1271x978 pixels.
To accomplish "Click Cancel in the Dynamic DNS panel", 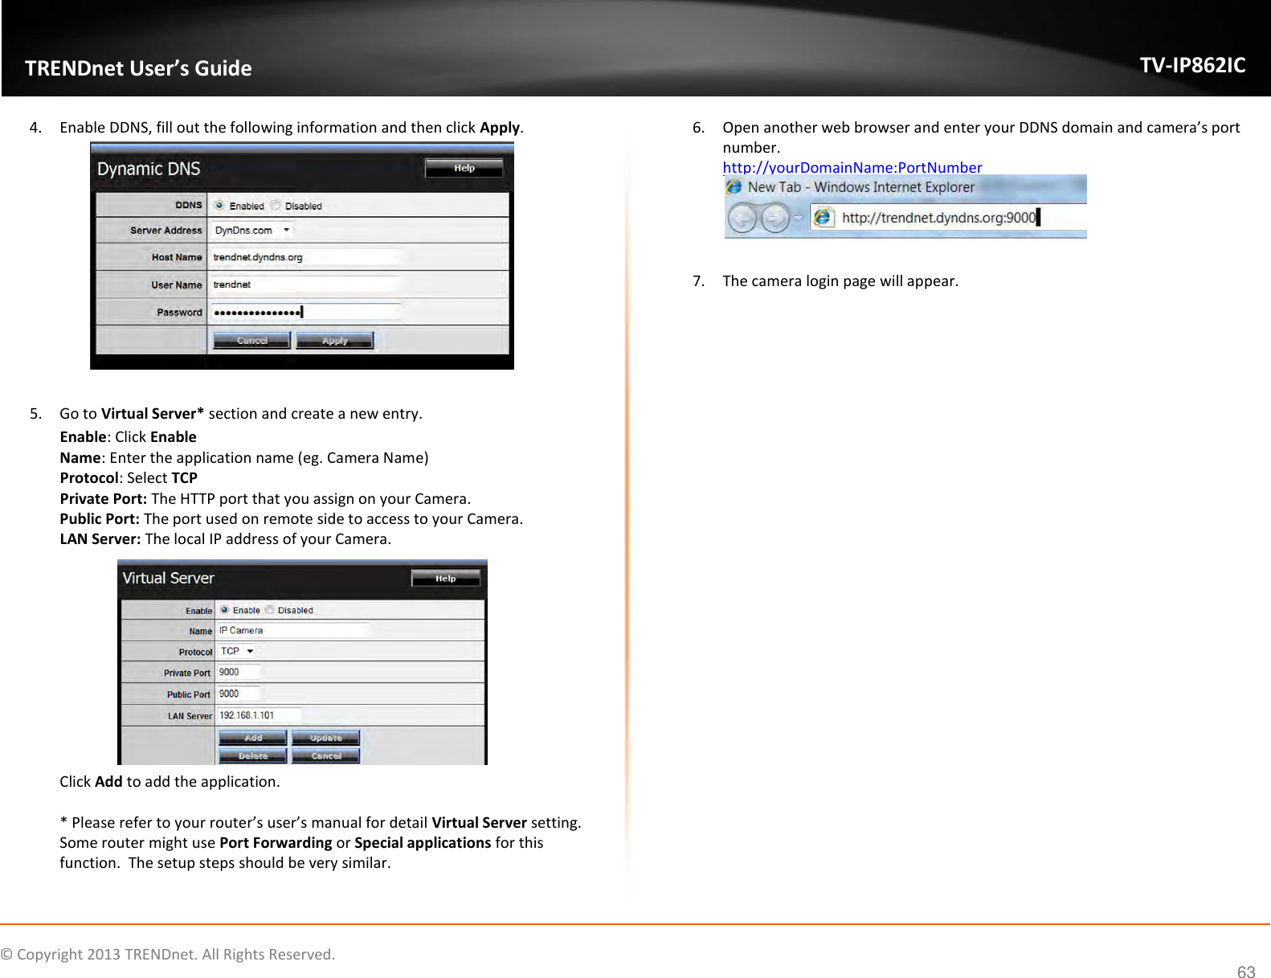I will coord(251,340).
